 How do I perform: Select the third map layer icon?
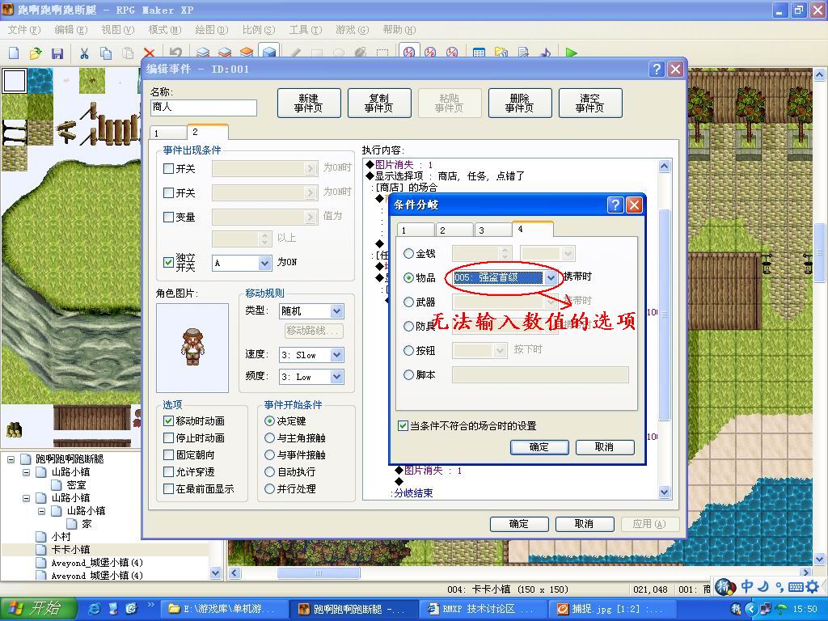point(247,53)
